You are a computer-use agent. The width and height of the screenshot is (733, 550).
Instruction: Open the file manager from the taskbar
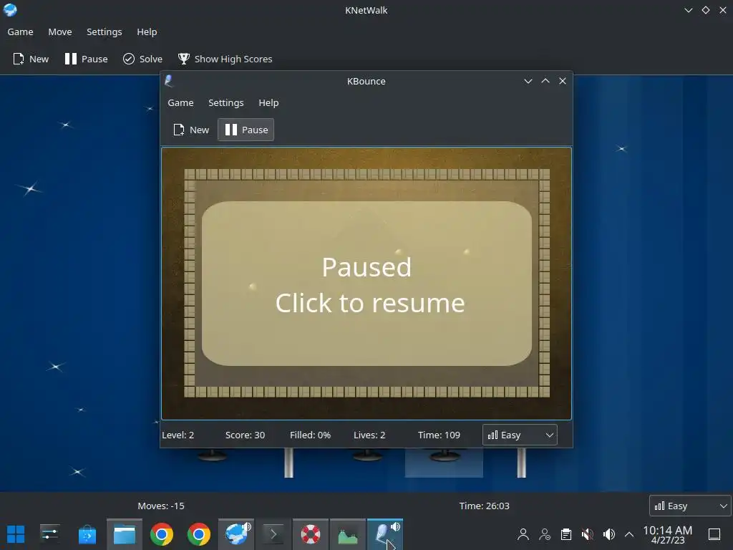[125, 534]
